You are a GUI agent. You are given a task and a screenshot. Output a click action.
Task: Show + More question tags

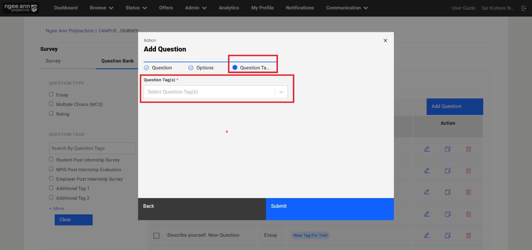(x=57, y=208)
